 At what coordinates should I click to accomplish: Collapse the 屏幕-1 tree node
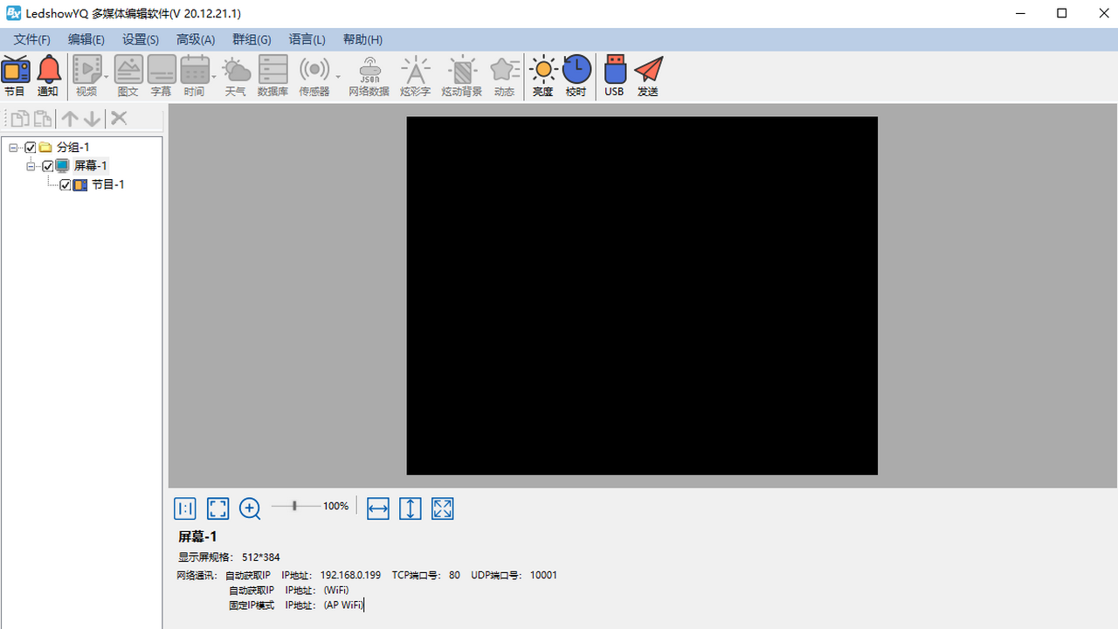[x=31, y=166]
